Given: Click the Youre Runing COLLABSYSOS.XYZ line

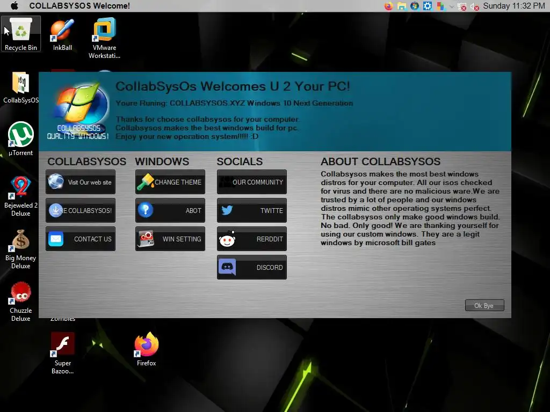Looking at the screenshot, I should point(234,103).
